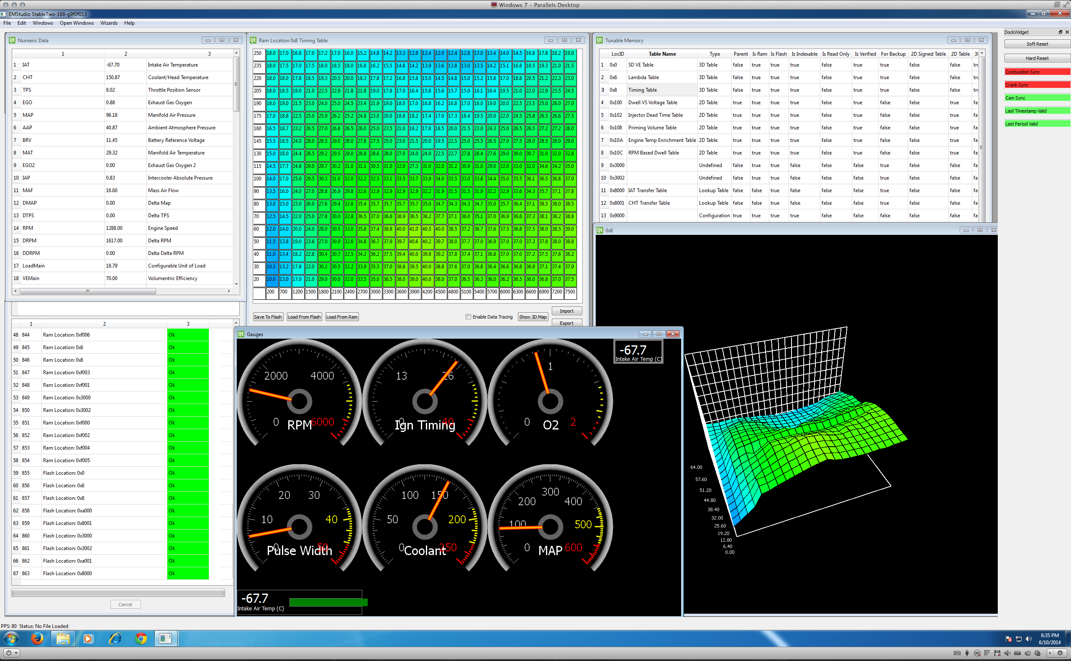Click the Cam Sync status indicator
The image size is (1071, 661).
[1037, 98]
